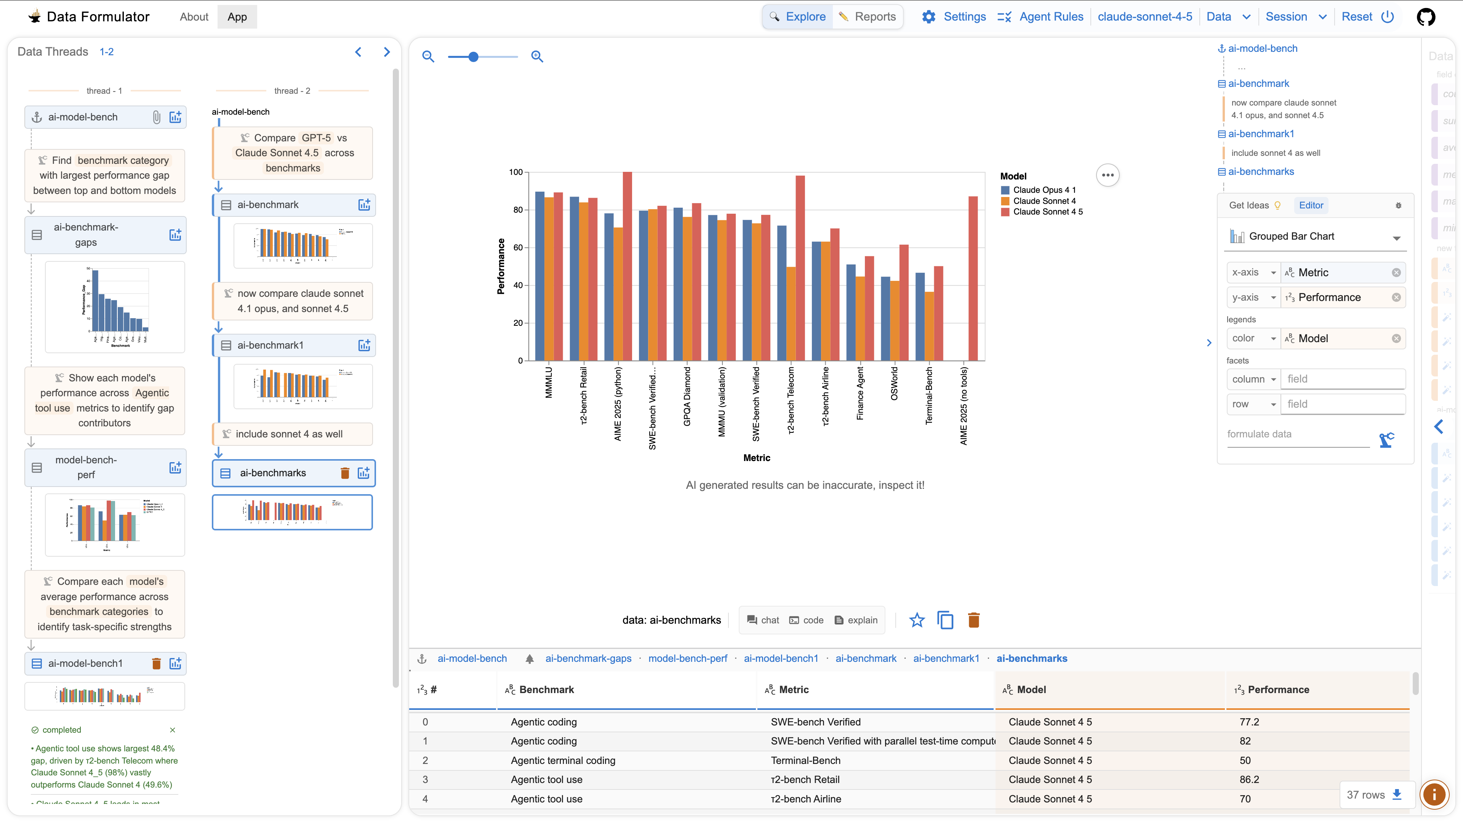1463x823 pixels.
Task: Create a new chart from ai-benchmark1 dataset
Action: point(364,345)
